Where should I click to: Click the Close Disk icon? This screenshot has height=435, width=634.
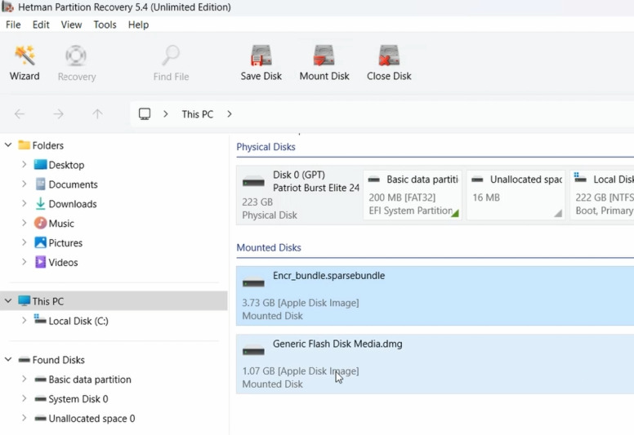pos(389,55)
